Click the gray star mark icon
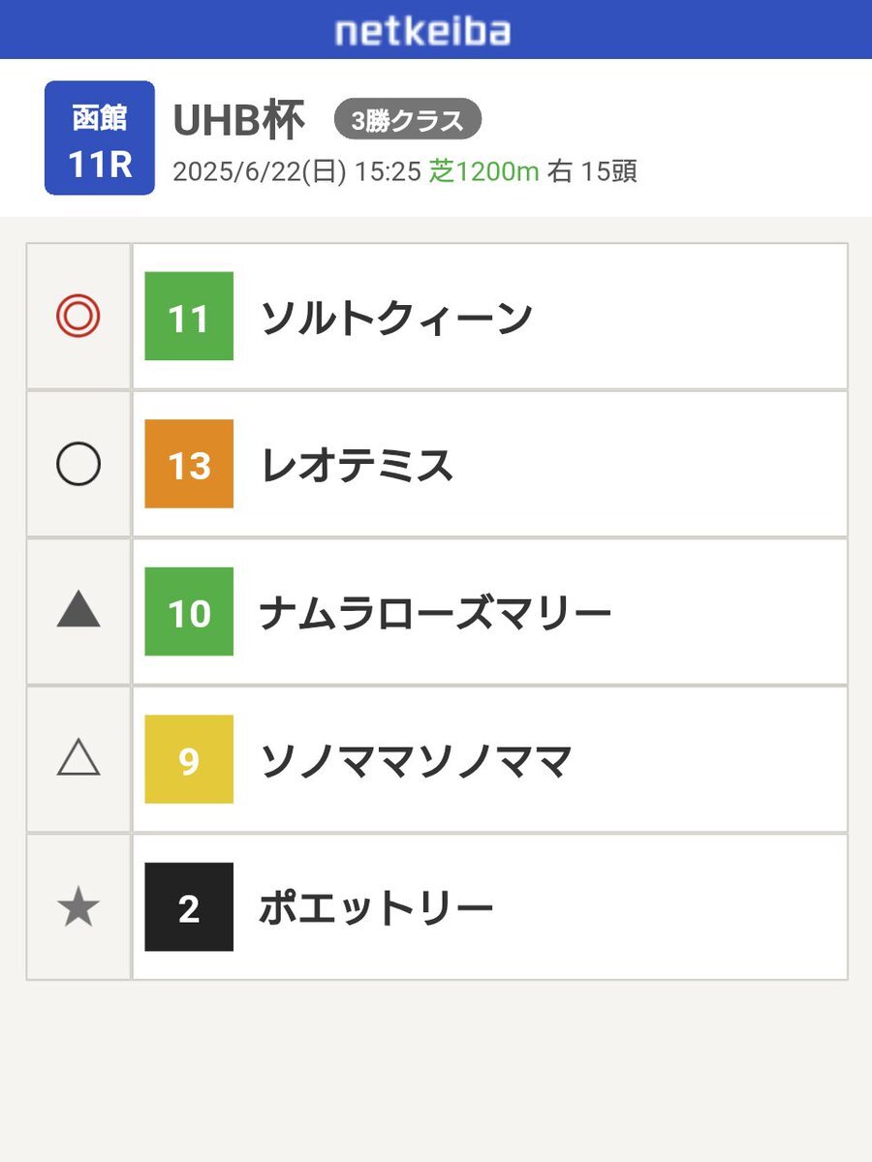The height and width of the screenshot is (1162, 872). (x=78, y=907)
